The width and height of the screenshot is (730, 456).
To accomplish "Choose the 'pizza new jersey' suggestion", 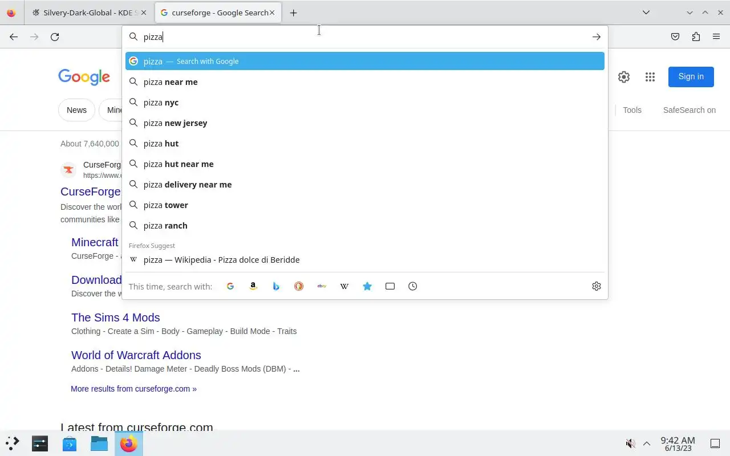I will click(365, 123).
